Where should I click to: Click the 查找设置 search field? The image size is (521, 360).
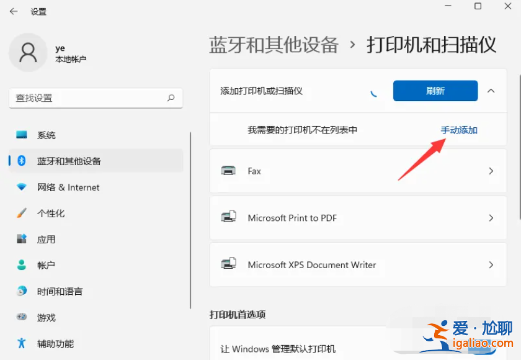click(x=96, y=98)
